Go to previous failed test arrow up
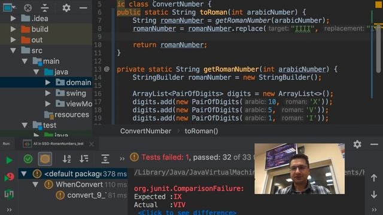 [x=373, y=178]
